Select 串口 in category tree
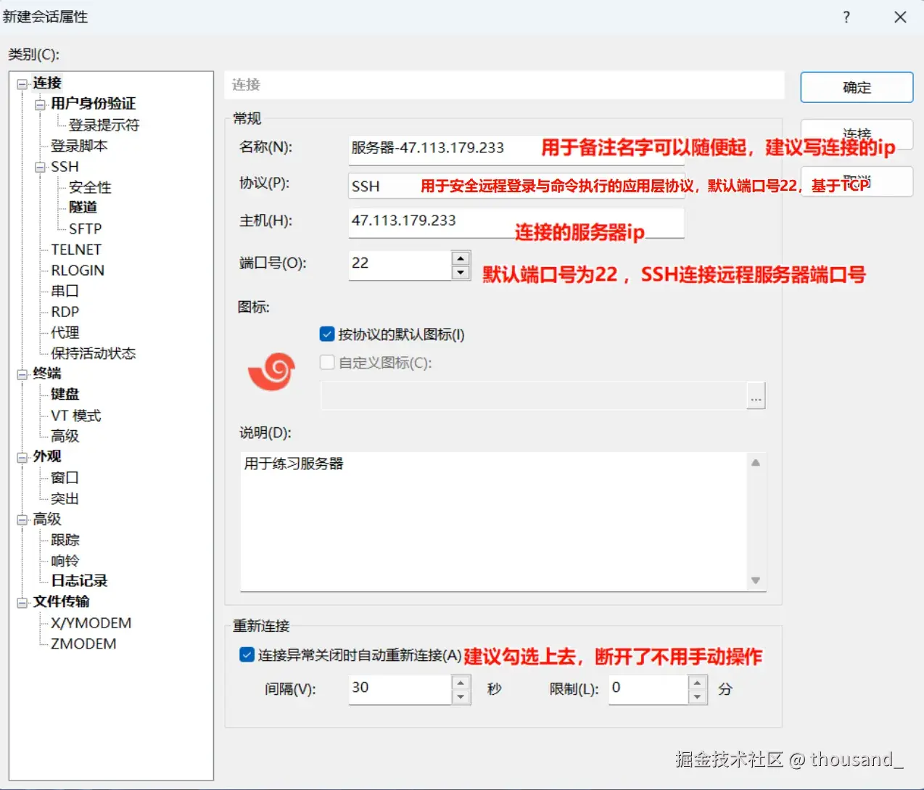 pyautogui.click(x=65, y=291)
